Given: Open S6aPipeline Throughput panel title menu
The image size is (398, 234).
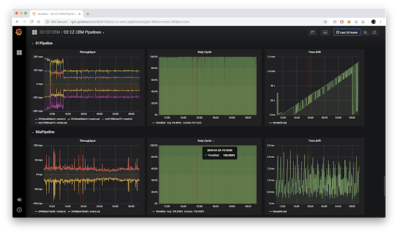Looking at the screenshot, I should coord(88,141).
